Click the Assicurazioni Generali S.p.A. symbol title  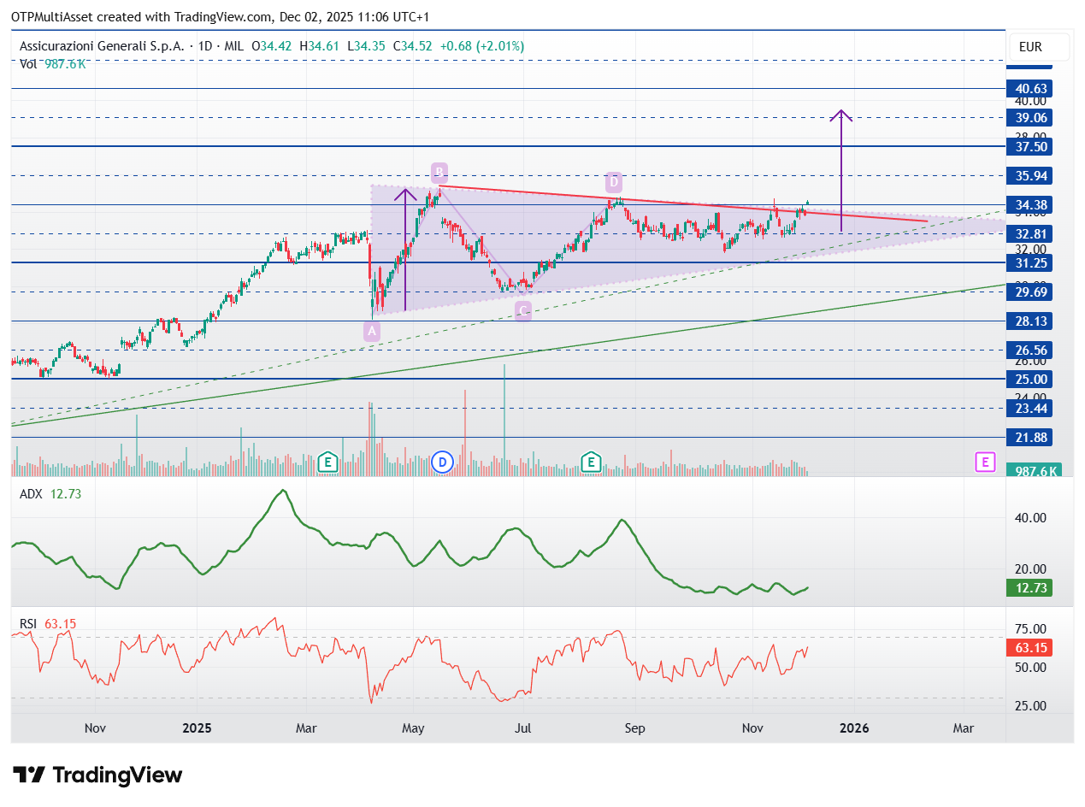click(x=102, y=45)
